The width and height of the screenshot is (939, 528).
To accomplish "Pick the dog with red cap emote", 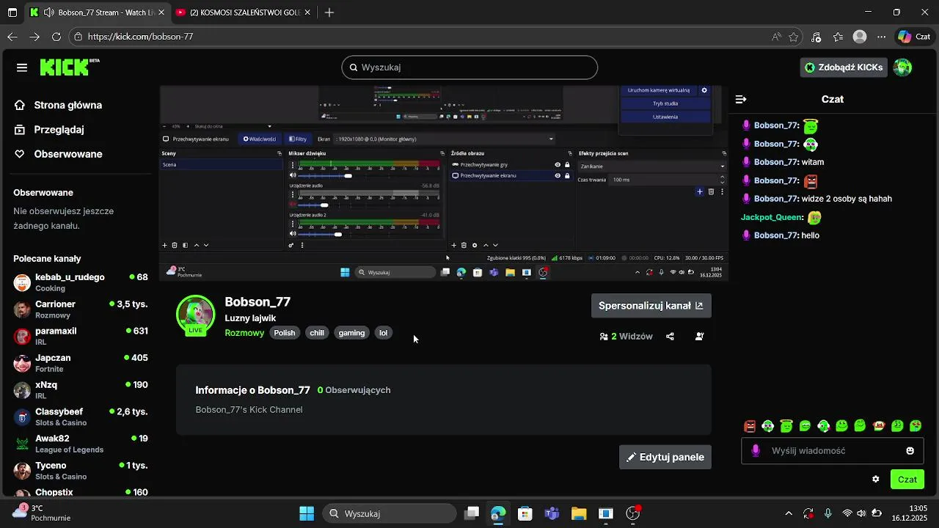I will (878, 426).
